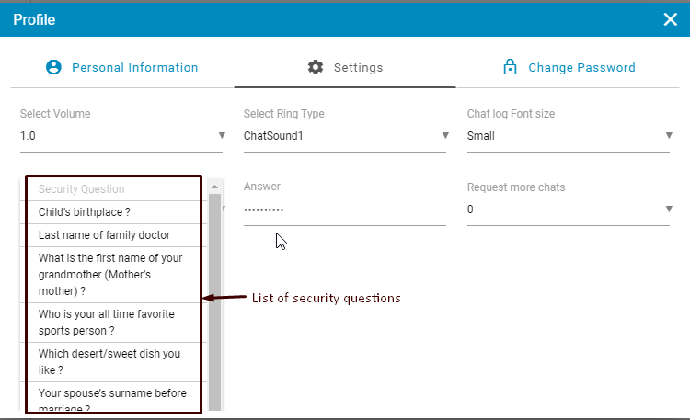Select spouse's surname before marriage question
The height and width of the screenshot is (420, 690).
[x=113, y=399]
